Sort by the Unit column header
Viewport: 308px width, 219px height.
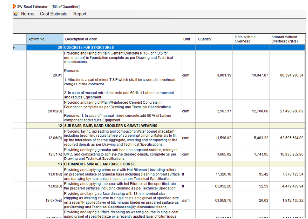tap(187, 39)
